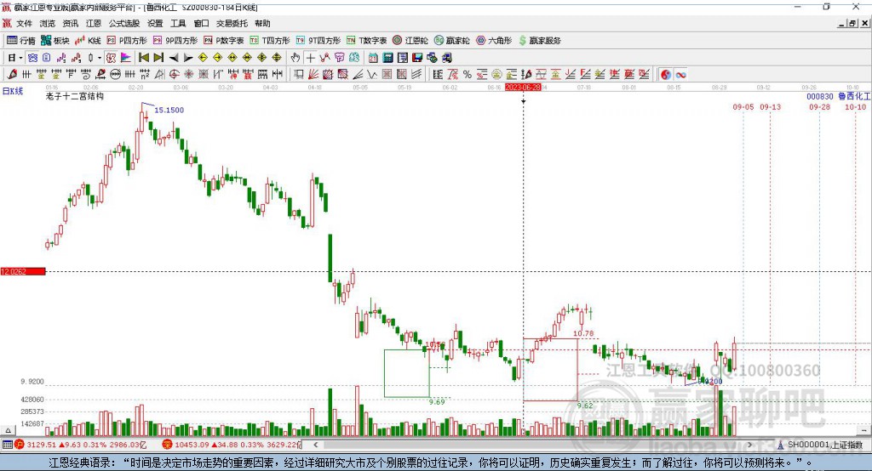Expand the candlestick style dropdown arrow
This screenshot has height=471, width=872.
[100, 58]
